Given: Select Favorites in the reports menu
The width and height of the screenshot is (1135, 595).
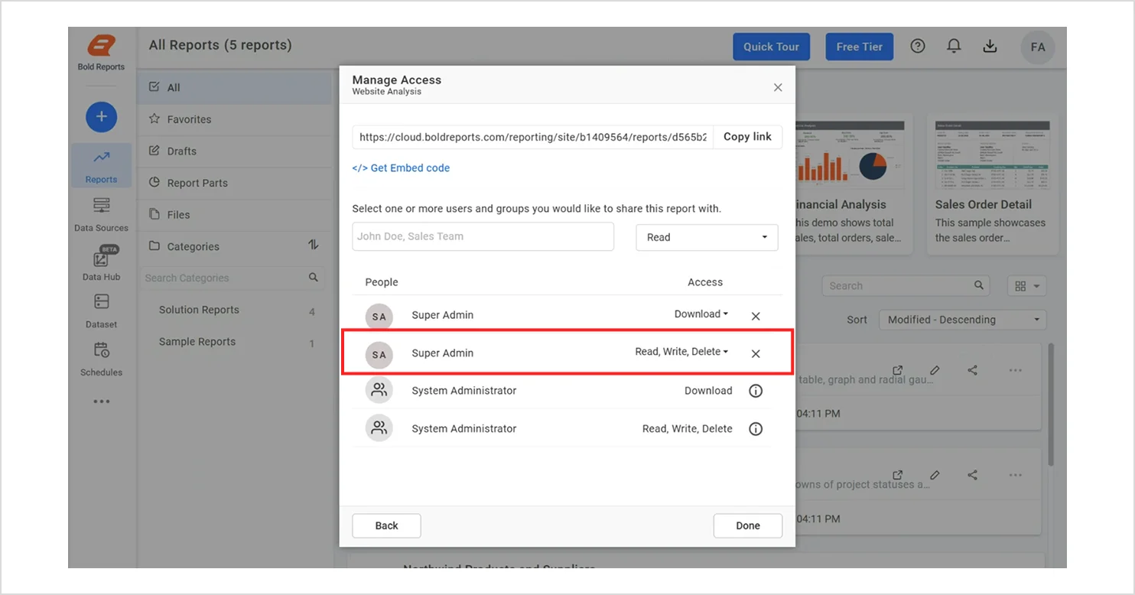Looking at the screenshot, I should 234,119.
